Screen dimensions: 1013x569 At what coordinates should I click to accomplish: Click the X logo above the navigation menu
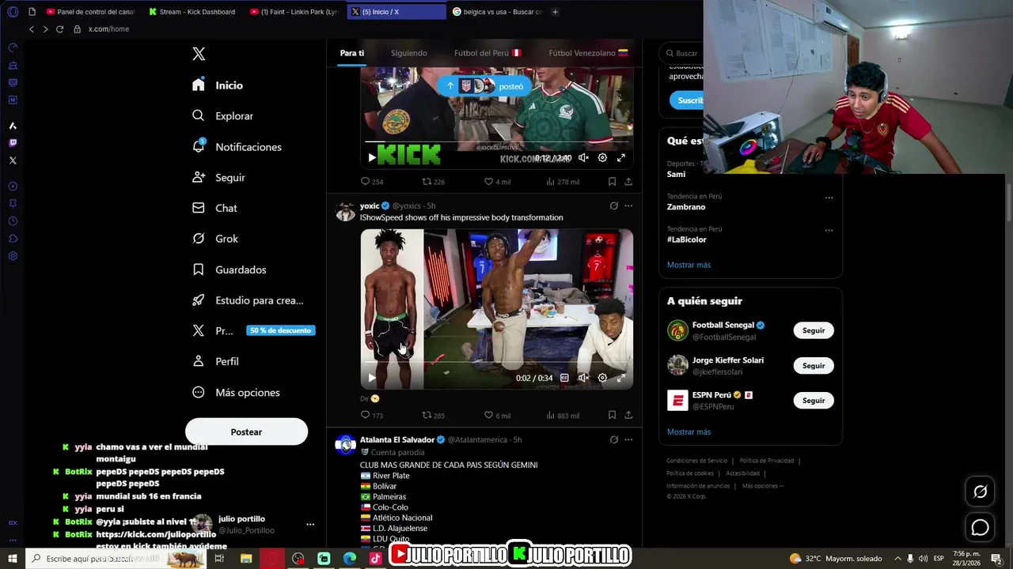pos(199,54)
